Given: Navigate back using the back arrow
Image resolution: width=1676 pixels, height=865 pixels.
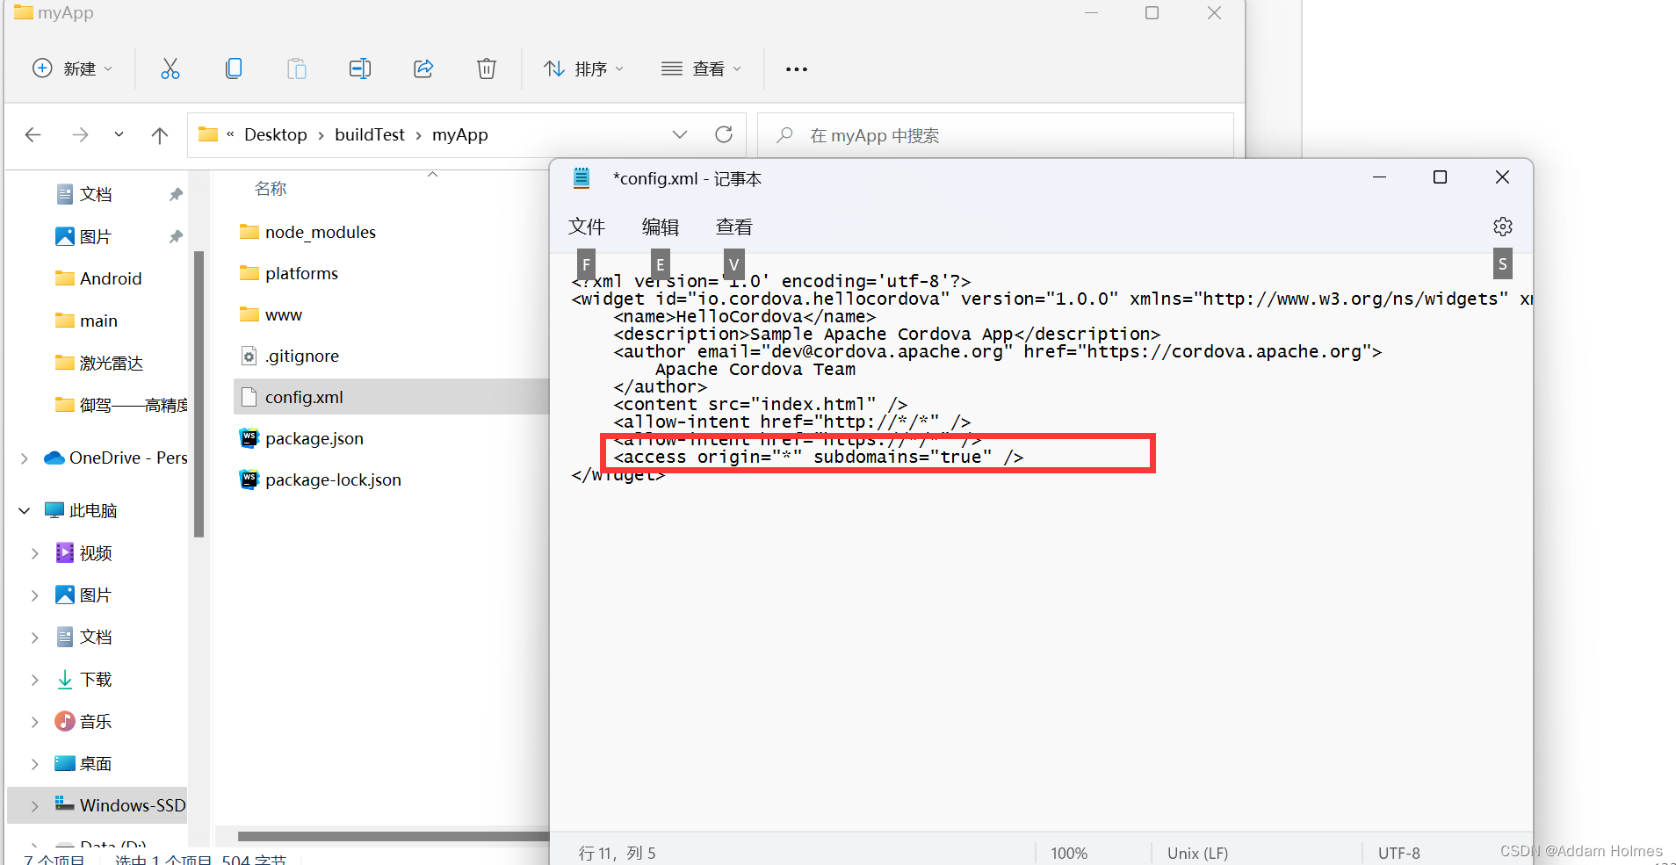Looking at the screenshot, I should coord(33,134).
